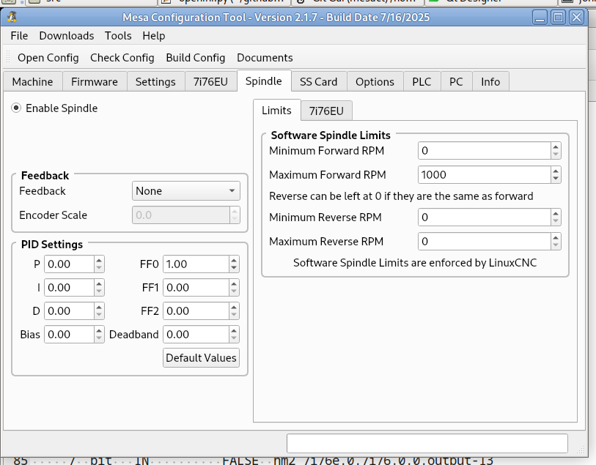Open the Tools menu
Image resolution: width=596 pixels, height=465 pixels.
[118, 36]
